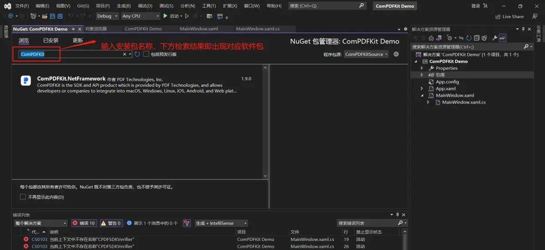
Task: Click the NuGet package search input field
Action: [x=70, y=54]
